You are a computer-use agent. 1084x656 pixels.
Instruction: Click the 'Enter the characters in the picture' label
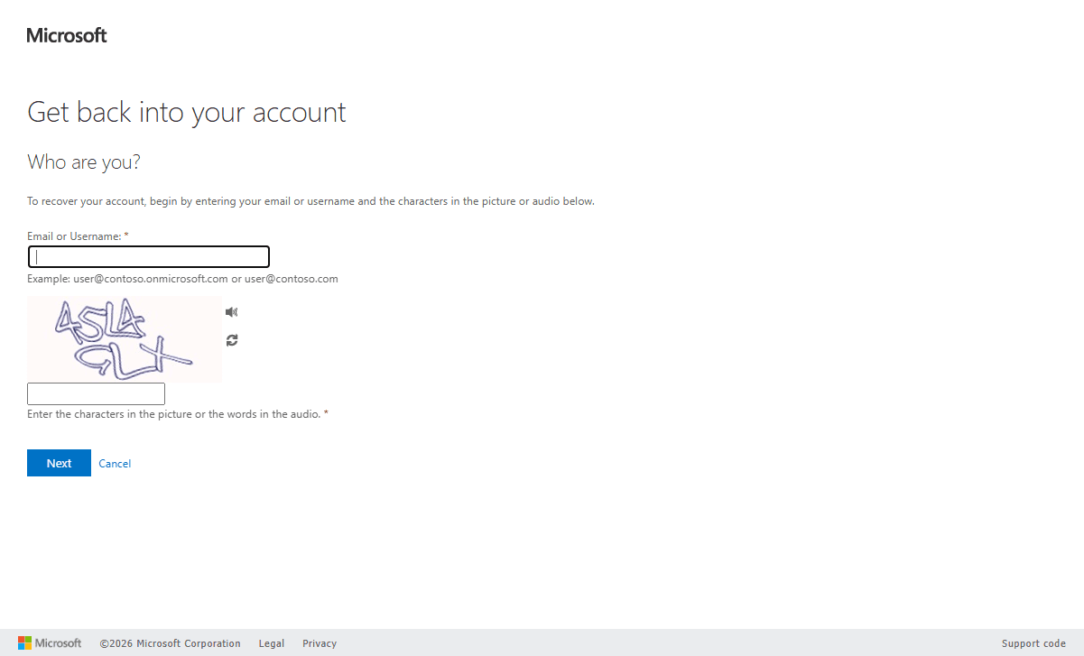(x=178, y=414)
